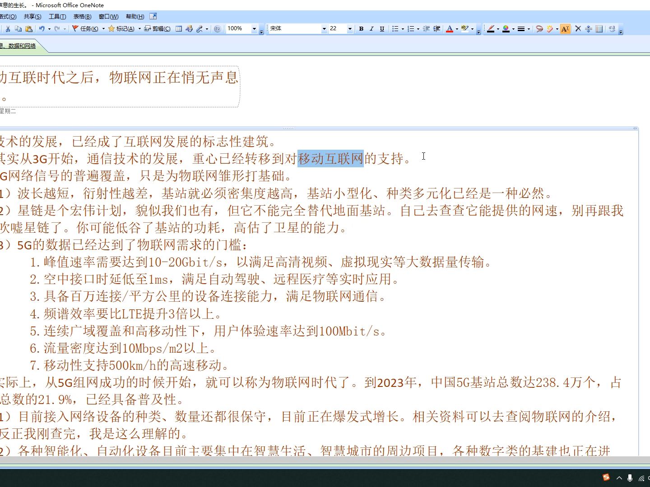Increase indent of the paragraph
This screenshot has width=650, height=487.
click(436, 28)
